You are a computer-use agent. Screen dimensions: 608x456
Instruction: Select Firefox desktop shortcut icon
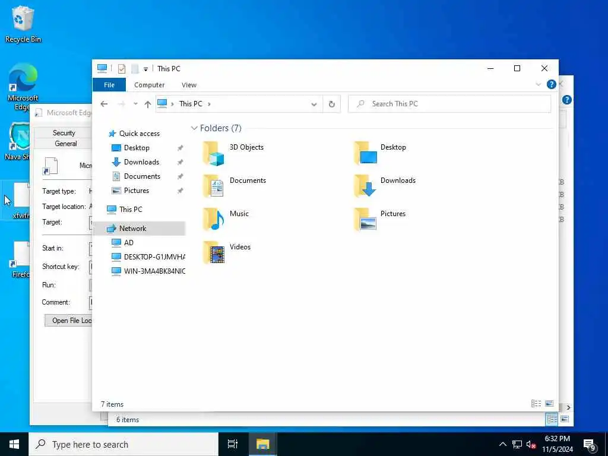(20, 259)
